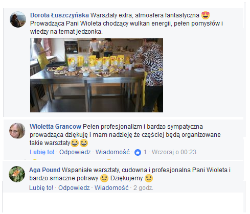Send 'Wiadomość' to Wioletta Grancow
Image resolution: width=250 pixels, height=214 pixels.
pyautogui.click(x=112, y=152)
